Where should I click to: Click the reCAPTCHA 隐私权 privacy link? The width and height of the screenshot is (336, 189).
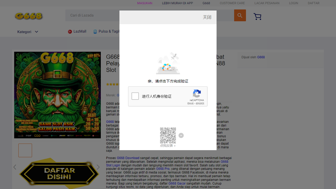point(190,104)
